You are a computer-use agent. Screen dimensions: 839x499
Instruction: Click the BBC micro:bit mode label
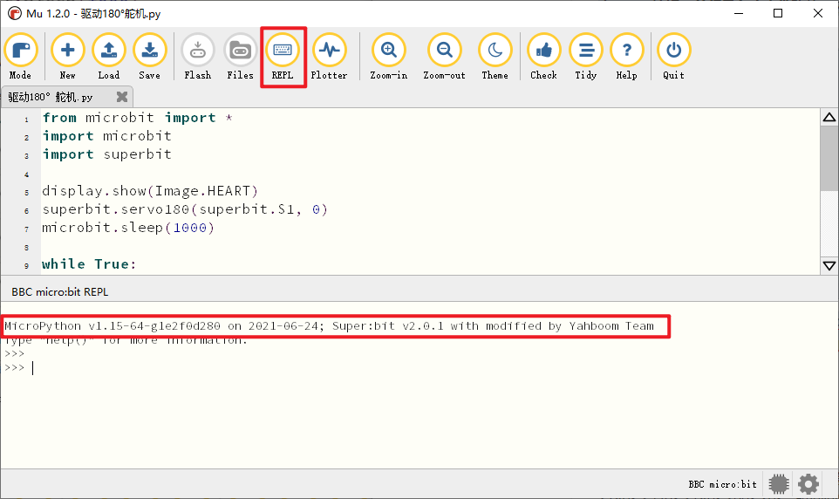point(722,484)
